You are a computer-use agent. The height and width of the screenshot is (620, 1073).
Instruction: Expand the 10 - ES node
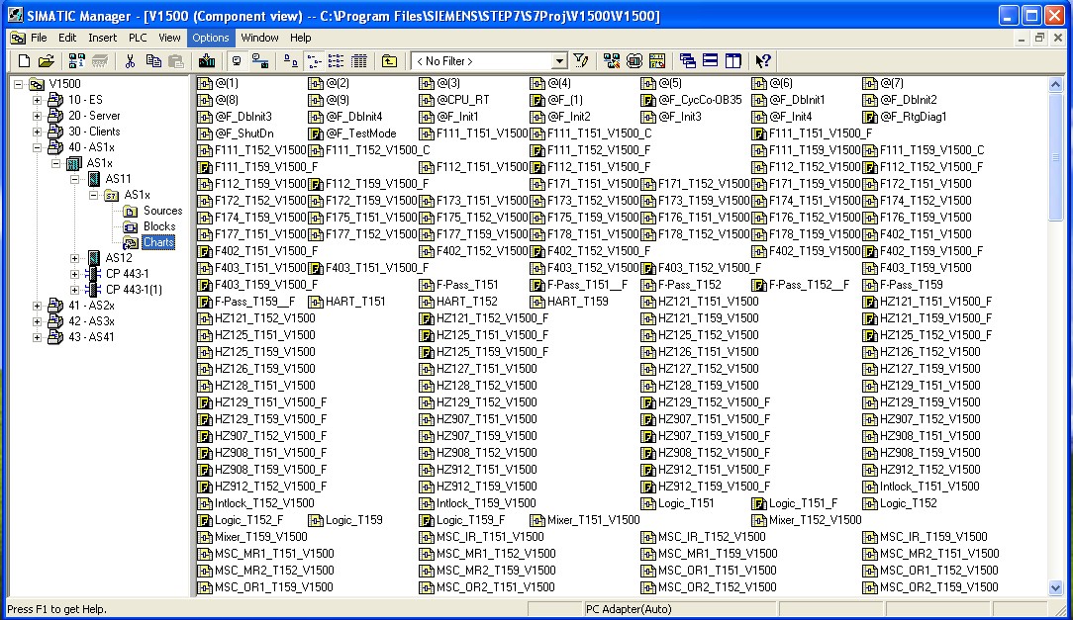click(x=38, y=100)
